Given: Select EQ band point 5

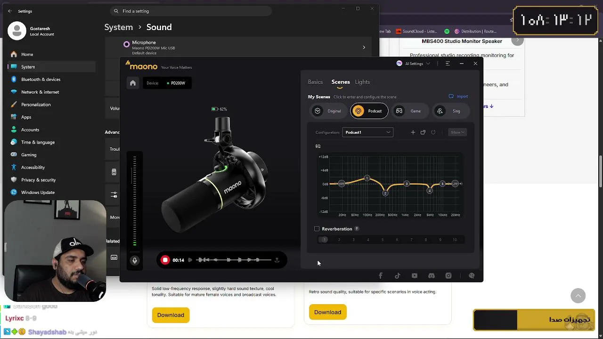Looking at the screenshot, I should 442,184.
